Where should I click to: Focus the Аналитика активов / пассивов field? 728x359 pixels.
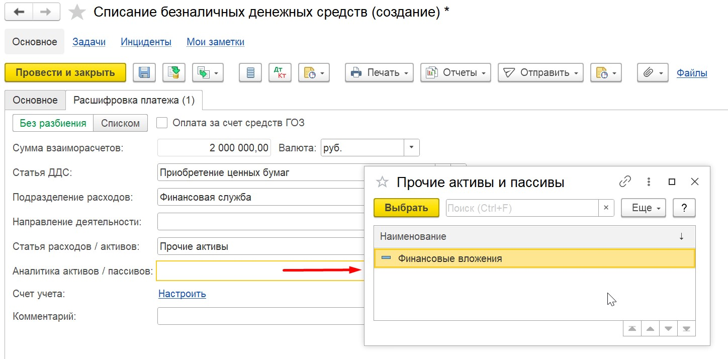[260, 271]
